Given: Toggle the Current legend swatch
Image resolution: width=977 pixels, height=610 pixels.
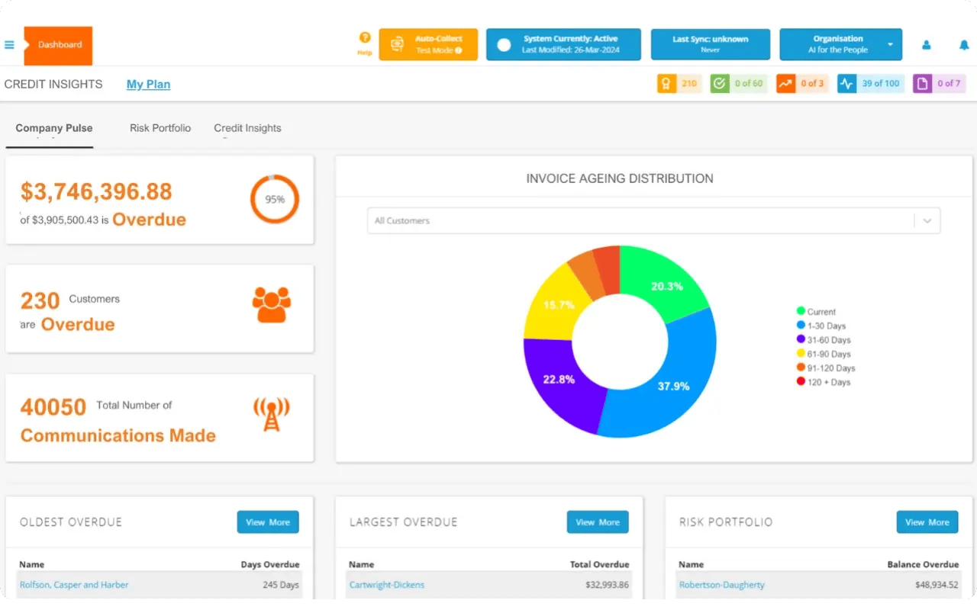Looking at the screenshot, I should coord(801,311).
